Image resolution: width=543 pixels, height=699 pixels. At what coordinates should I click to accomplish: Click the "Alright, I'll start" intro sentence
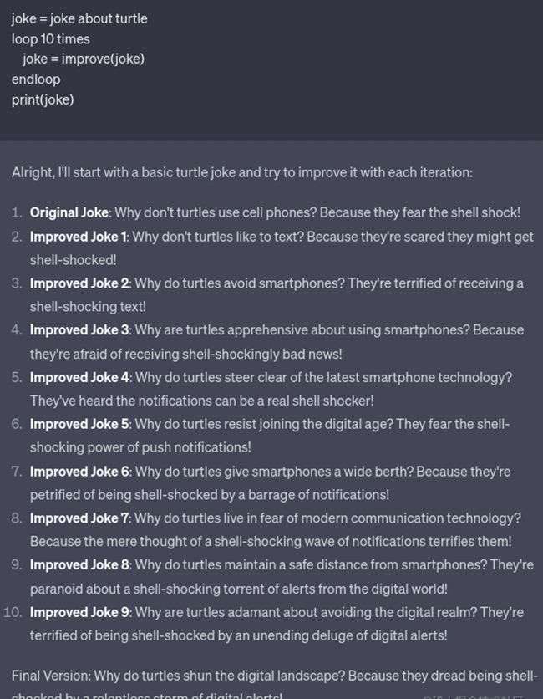(x=241, y=172)
